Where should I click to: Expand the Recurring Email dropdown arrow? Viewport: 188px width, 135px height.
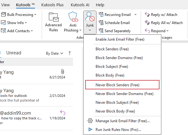[135, 14]
